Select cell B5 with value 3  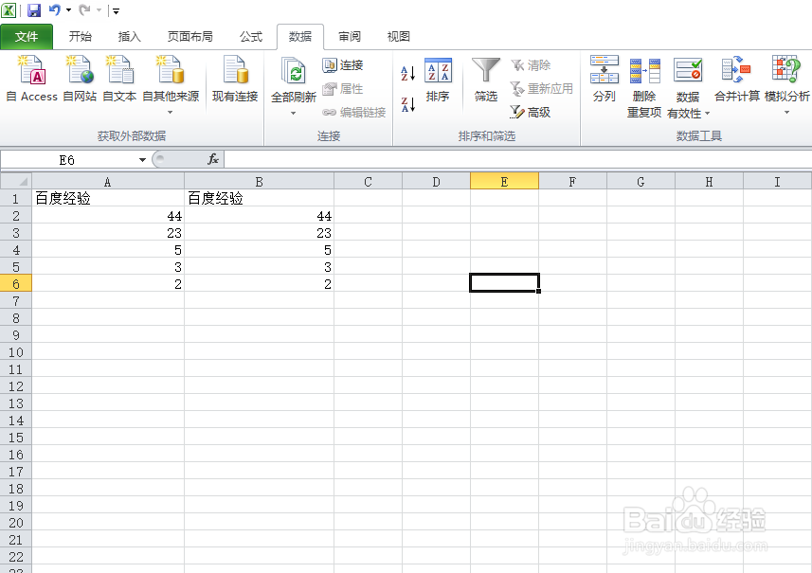tap(259, 267)
